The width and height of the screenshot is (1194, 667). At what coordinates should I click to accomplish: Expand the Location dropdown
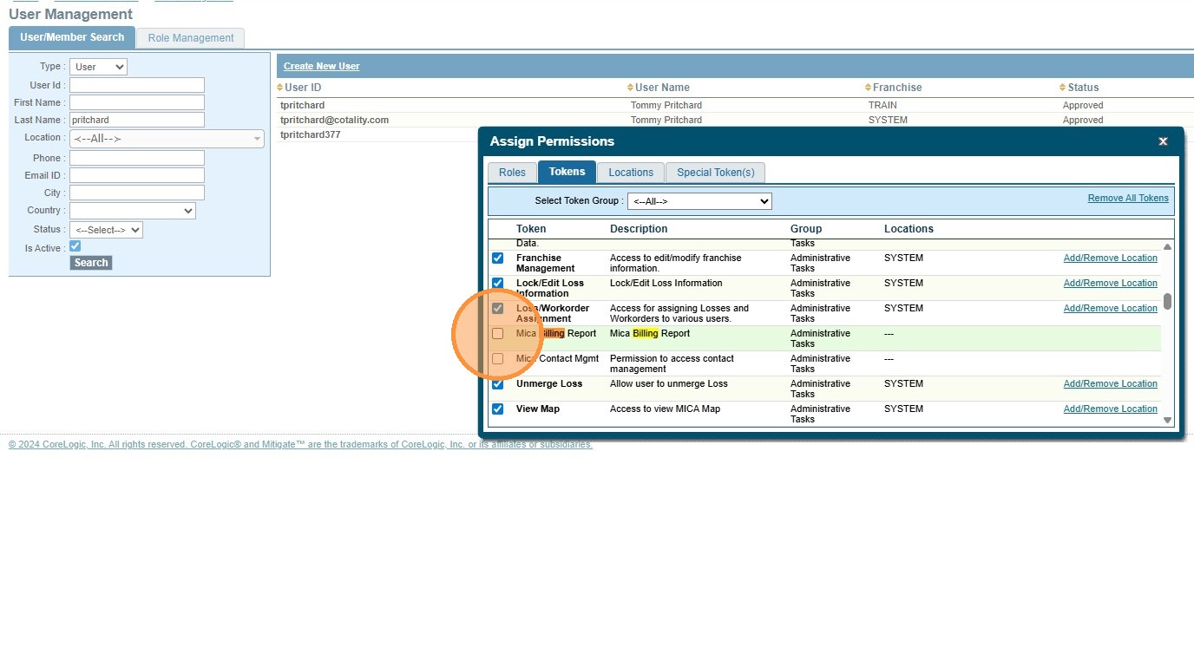pyautogui.click(x=167, y=139)
